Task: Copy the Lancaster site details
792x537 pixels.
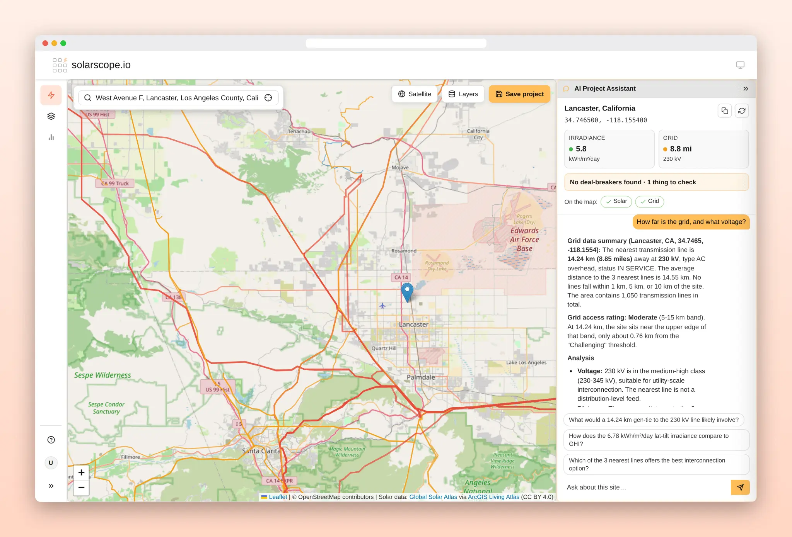Action: click(x=725, y=111)
